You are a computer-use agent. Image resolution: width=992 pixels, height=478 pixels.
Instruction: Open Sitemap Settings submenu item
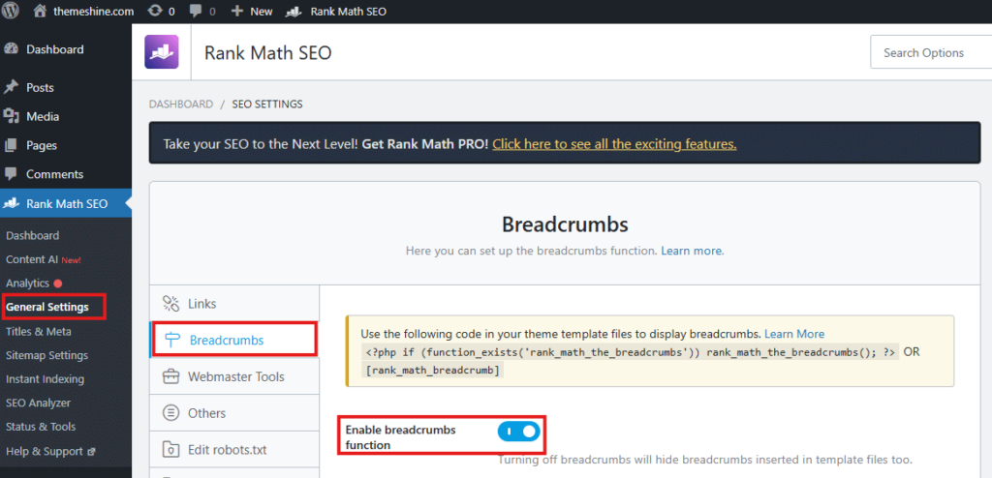point(46,355)
